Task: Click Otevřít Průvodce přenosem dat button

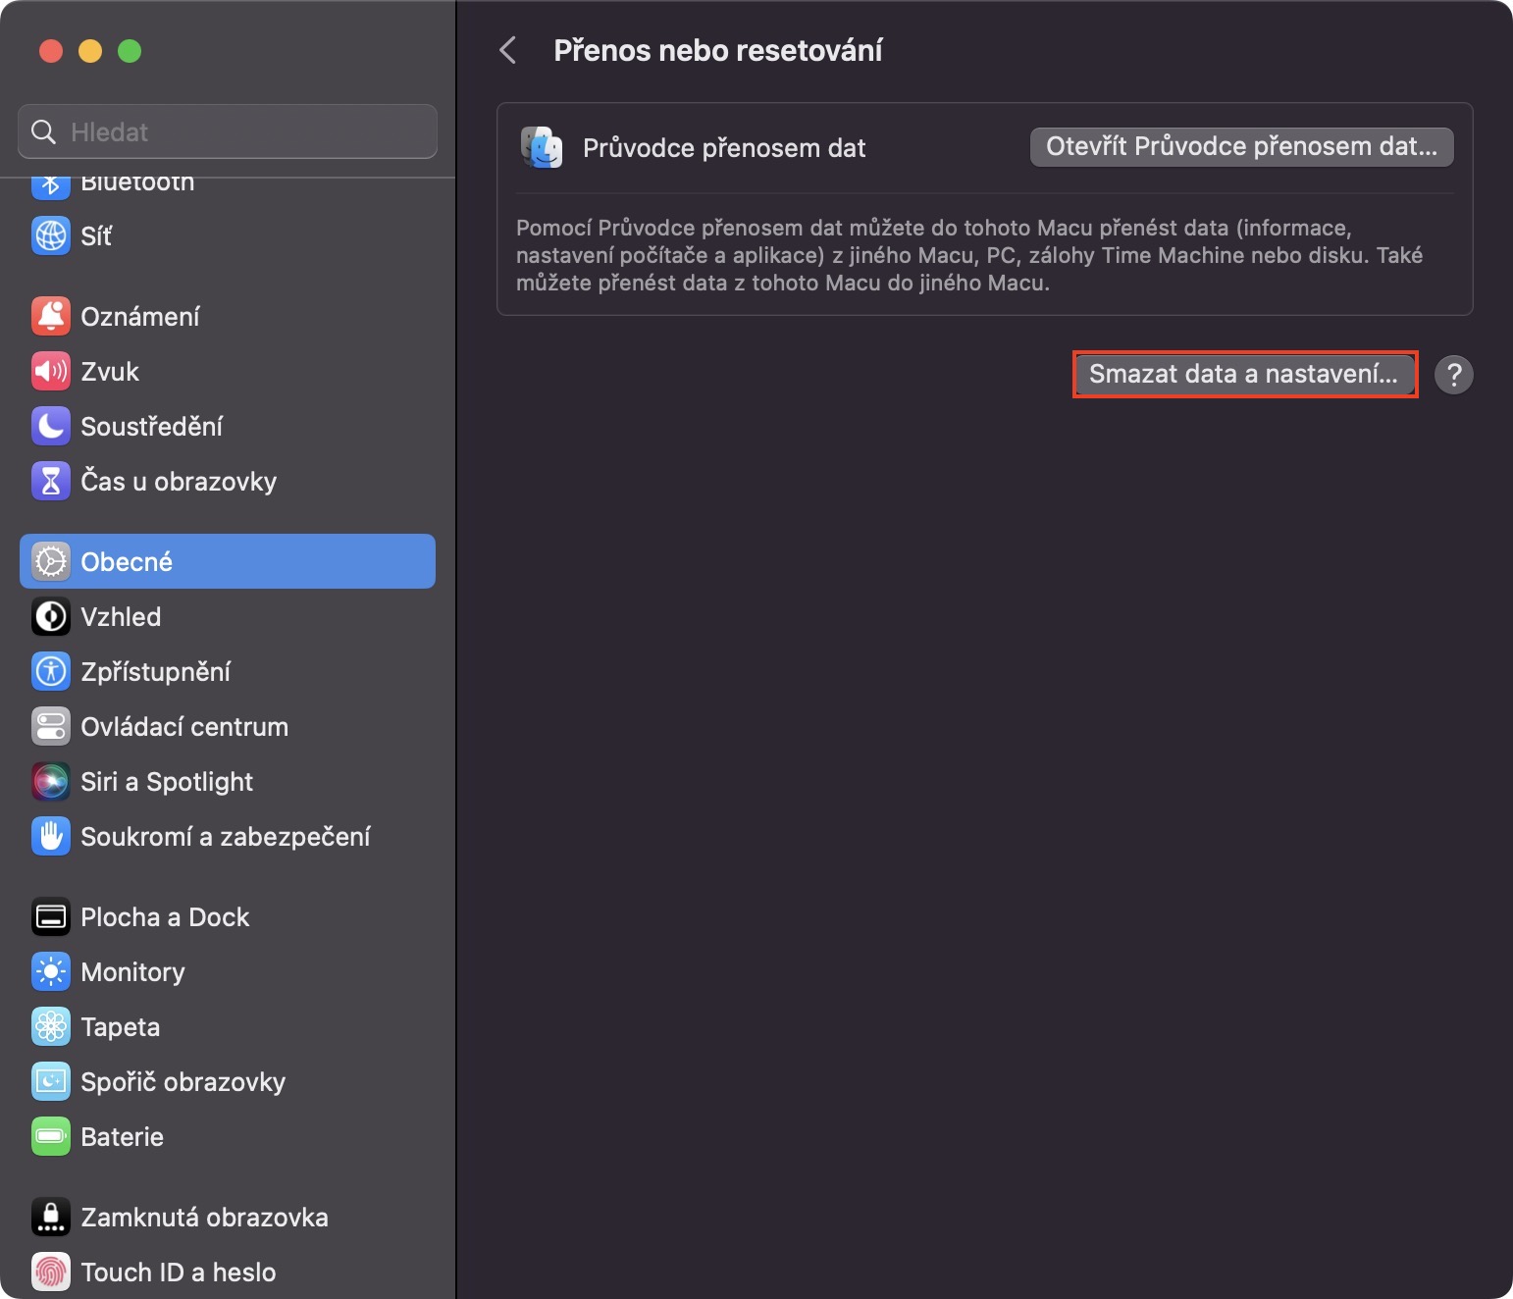Action: pos(1241,147)
